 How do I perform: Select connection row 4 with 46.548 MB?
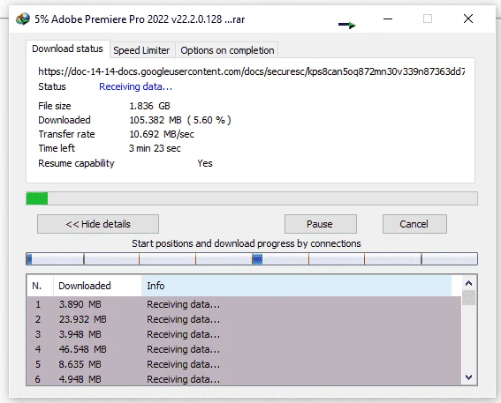[x=244, y=349]
